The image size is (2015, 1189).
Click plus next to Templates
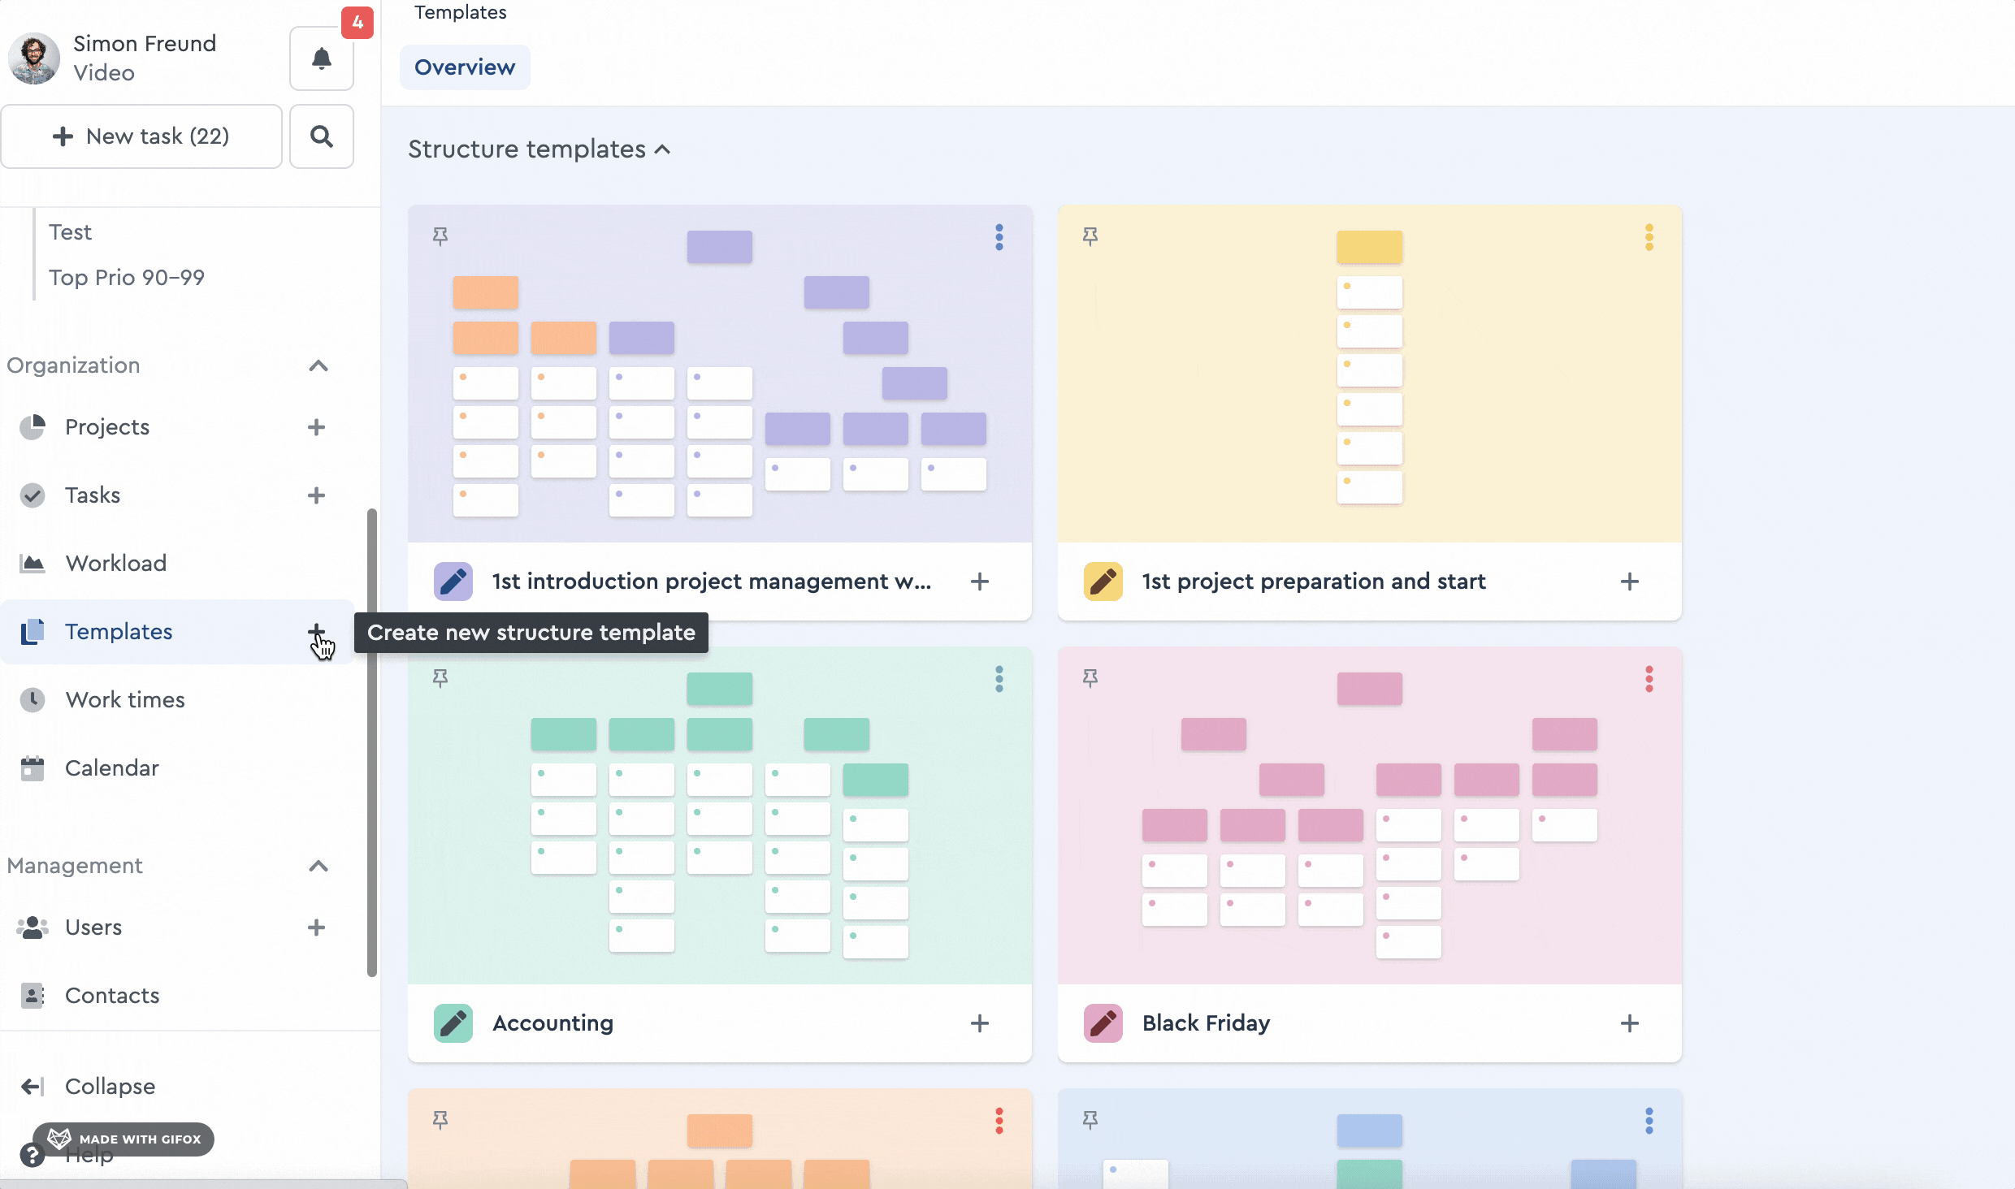[x=316, y=631]
